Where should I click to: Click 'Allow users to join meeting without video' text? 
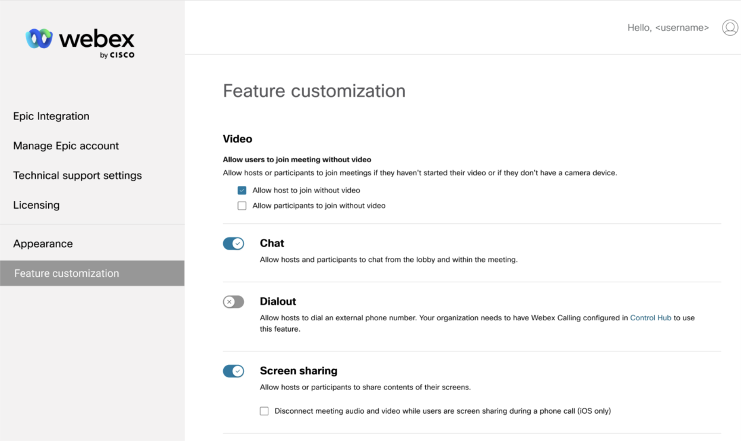click(297, 160)
